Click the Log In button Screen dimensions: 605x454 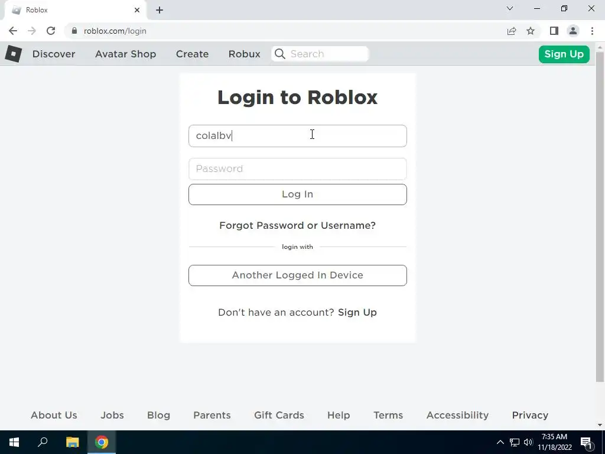tap(298, 194)
